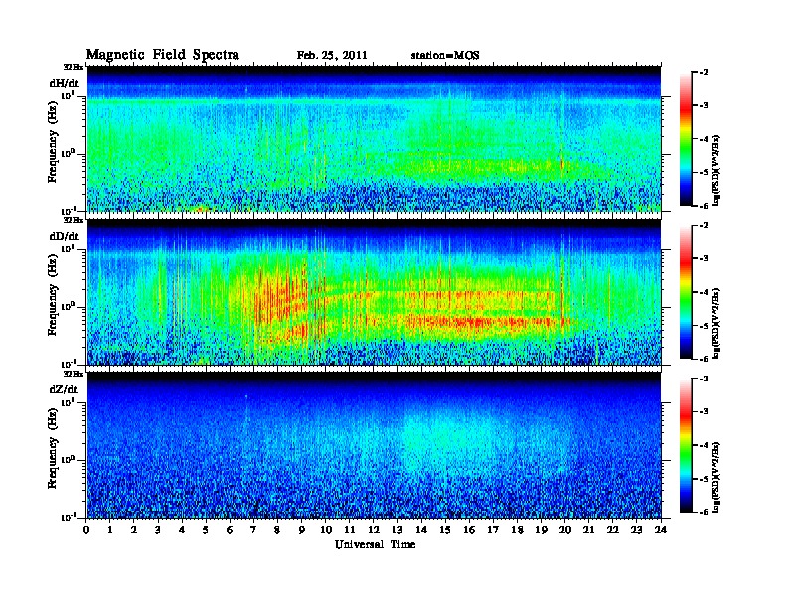Click the log(PSD) label beside dH/dt color scale
Viewport: 787px width, 608px height.
pyautogui.click(x=716, y=170)
